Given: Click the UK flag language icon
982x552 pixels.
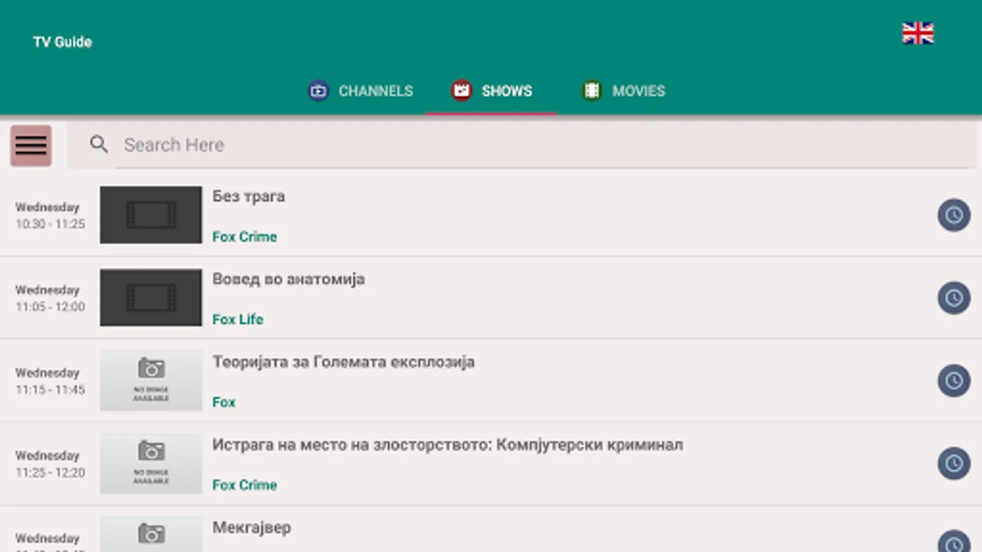Looking at the screenshot, I should (918, 33).
